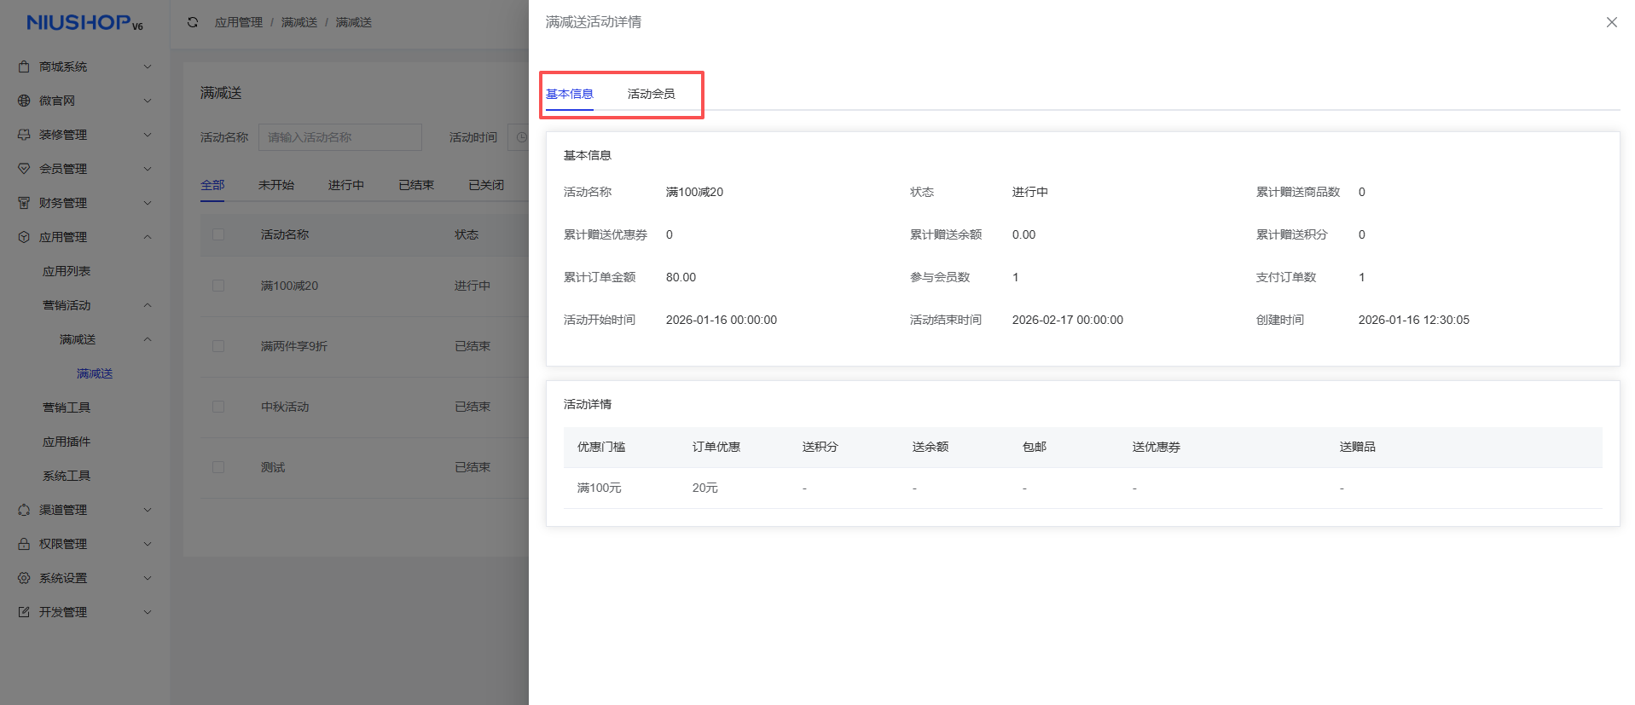Expand the 开发管理 menu chevron
The image size is (1635, 705).
click(148, 612)
